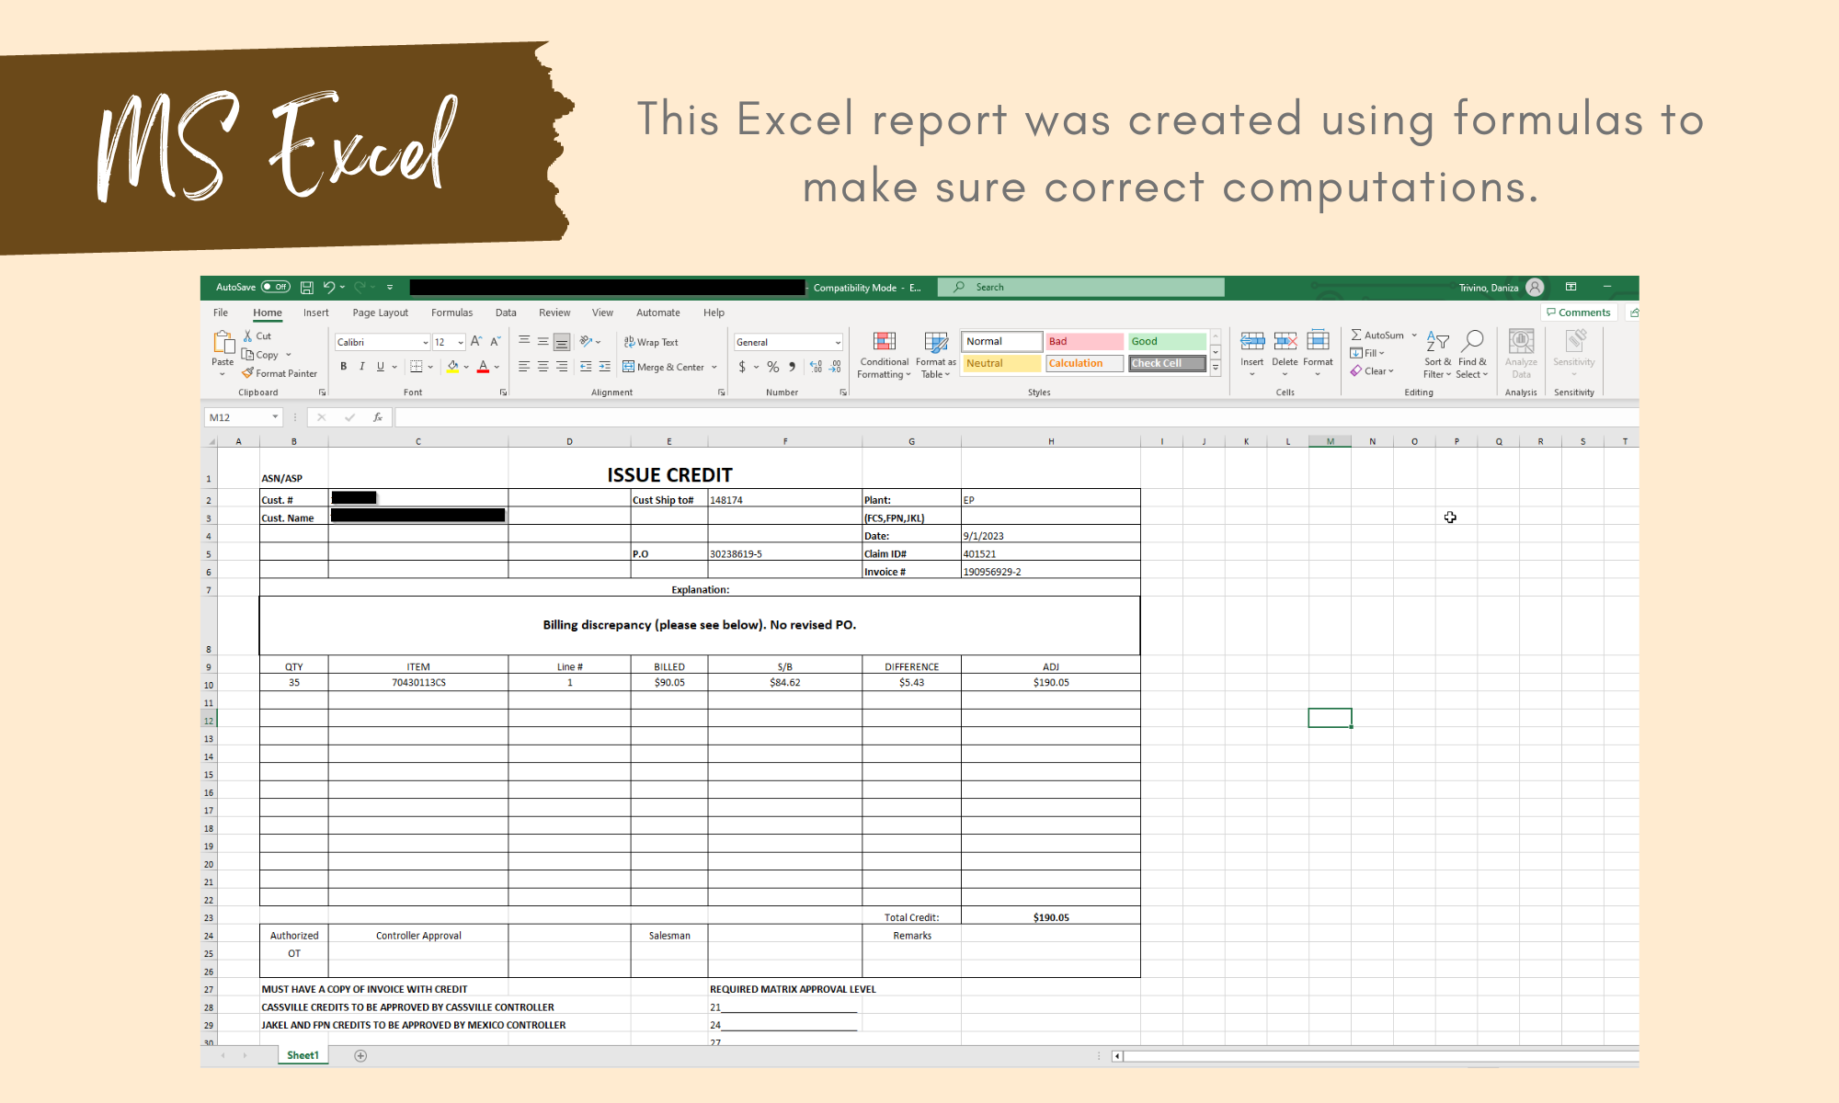Toggle Italic formatting
This screenshot has height=1103, width=1839.
tap(362, 367)
